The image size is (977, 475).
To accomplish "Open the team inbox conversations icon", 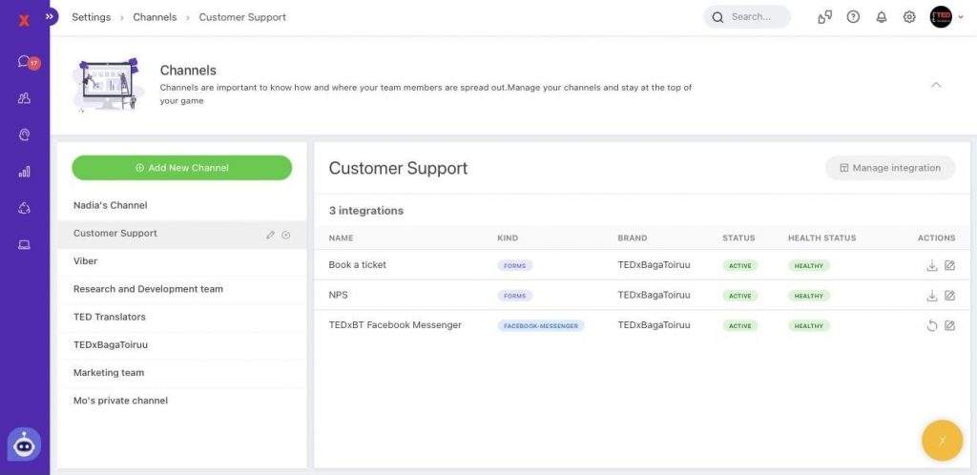I will click(25, 62).
